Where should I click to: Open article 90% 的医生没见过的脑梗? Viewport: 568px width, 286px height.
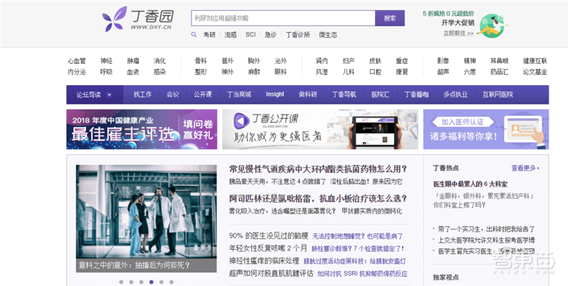coord(268,236)
